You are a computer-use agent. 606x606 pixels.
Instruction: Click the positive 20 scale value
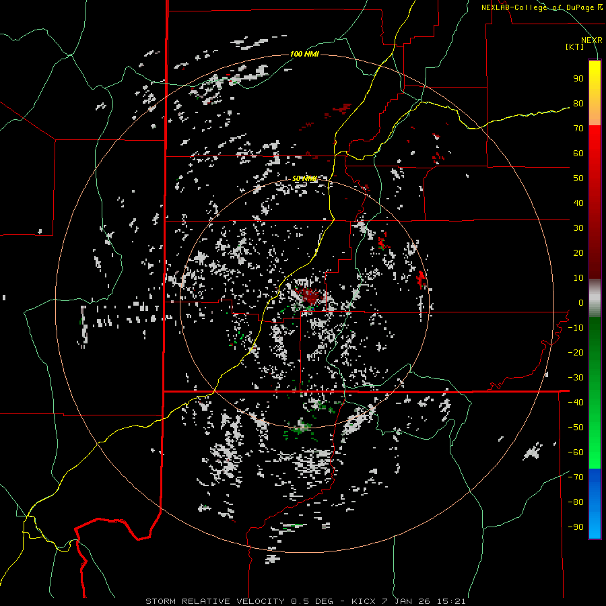[x=578, y=252]
